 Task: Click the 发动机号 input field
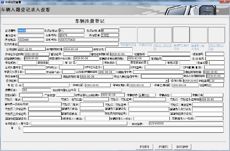click(x=215, y=58)
